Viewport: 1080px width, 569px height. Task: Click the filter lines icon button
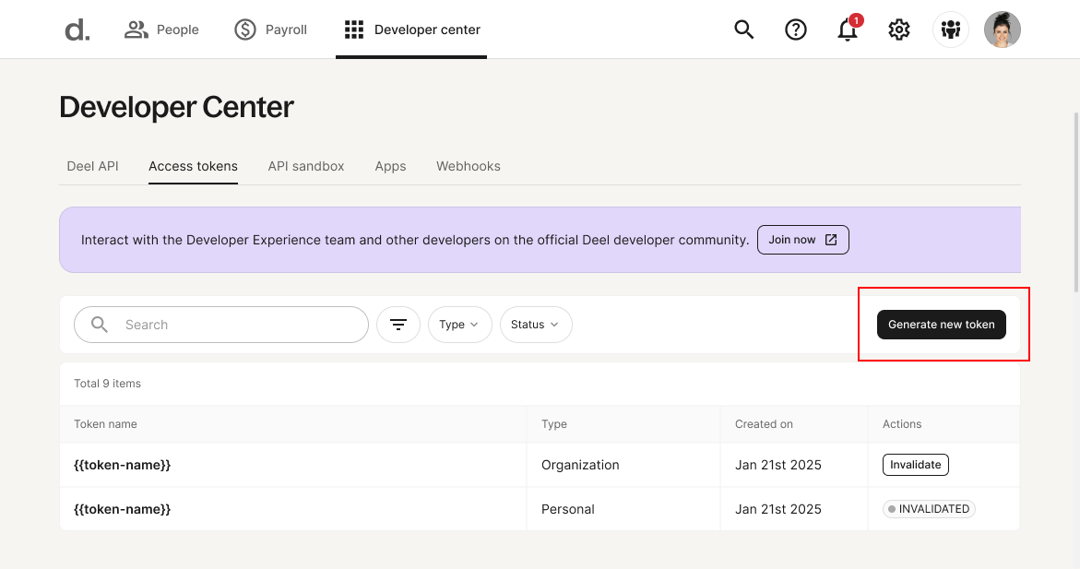(398, 325)
